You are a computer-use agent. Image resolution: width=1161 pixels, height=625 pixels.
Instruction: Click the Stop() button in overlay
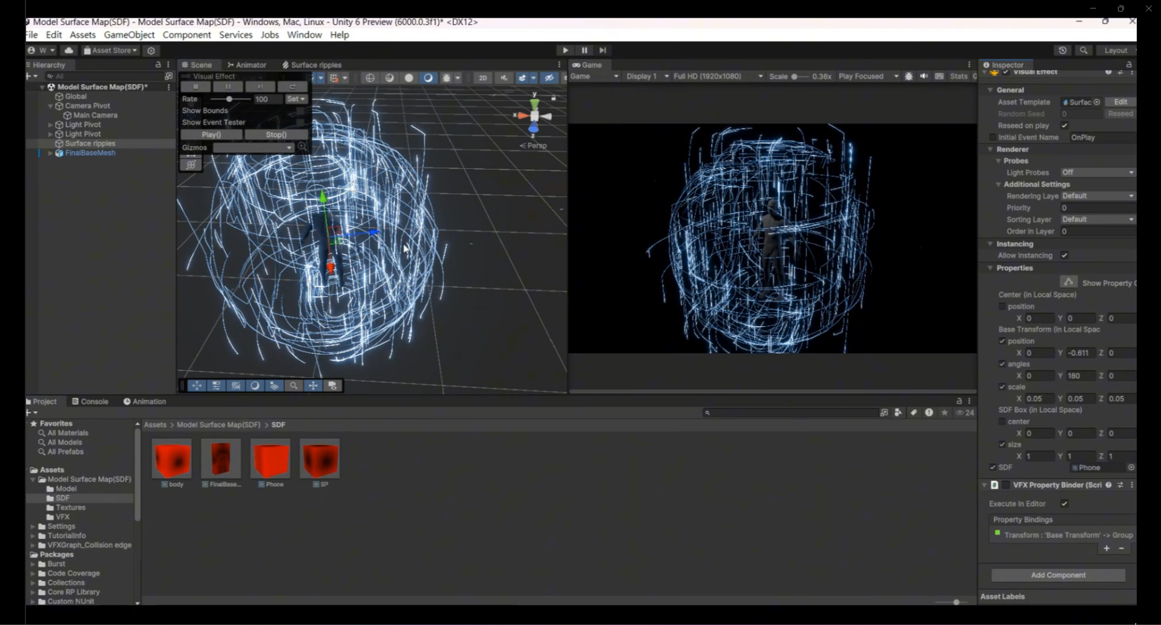276,135
